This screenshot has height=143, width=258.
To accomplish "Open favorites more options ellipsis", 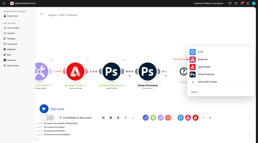I will pos(203,118).
